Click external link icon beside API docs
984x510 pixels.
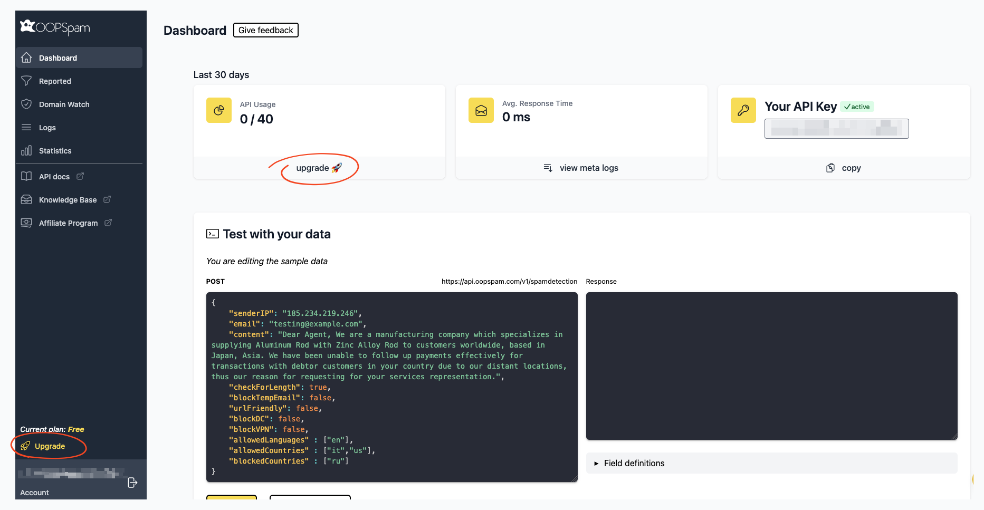pyautogui.click(x=80, y=176)
